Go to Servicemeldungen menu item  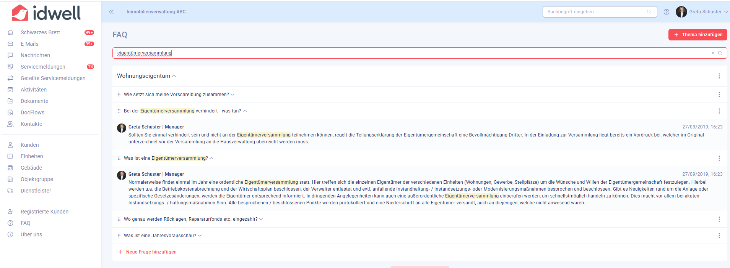click(x=43, y=67)
